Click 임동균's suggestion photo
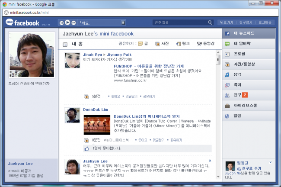281x187 pixels. (230, 166)
